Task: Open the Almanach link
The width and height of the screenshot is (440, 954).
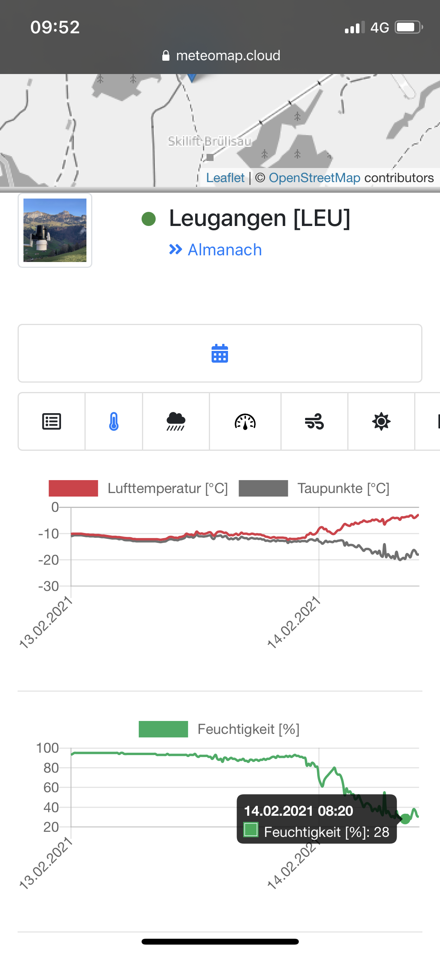Action: [x=224, y=250]
